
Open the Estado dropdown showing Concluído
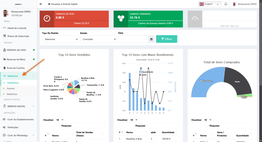click(98, 39)
